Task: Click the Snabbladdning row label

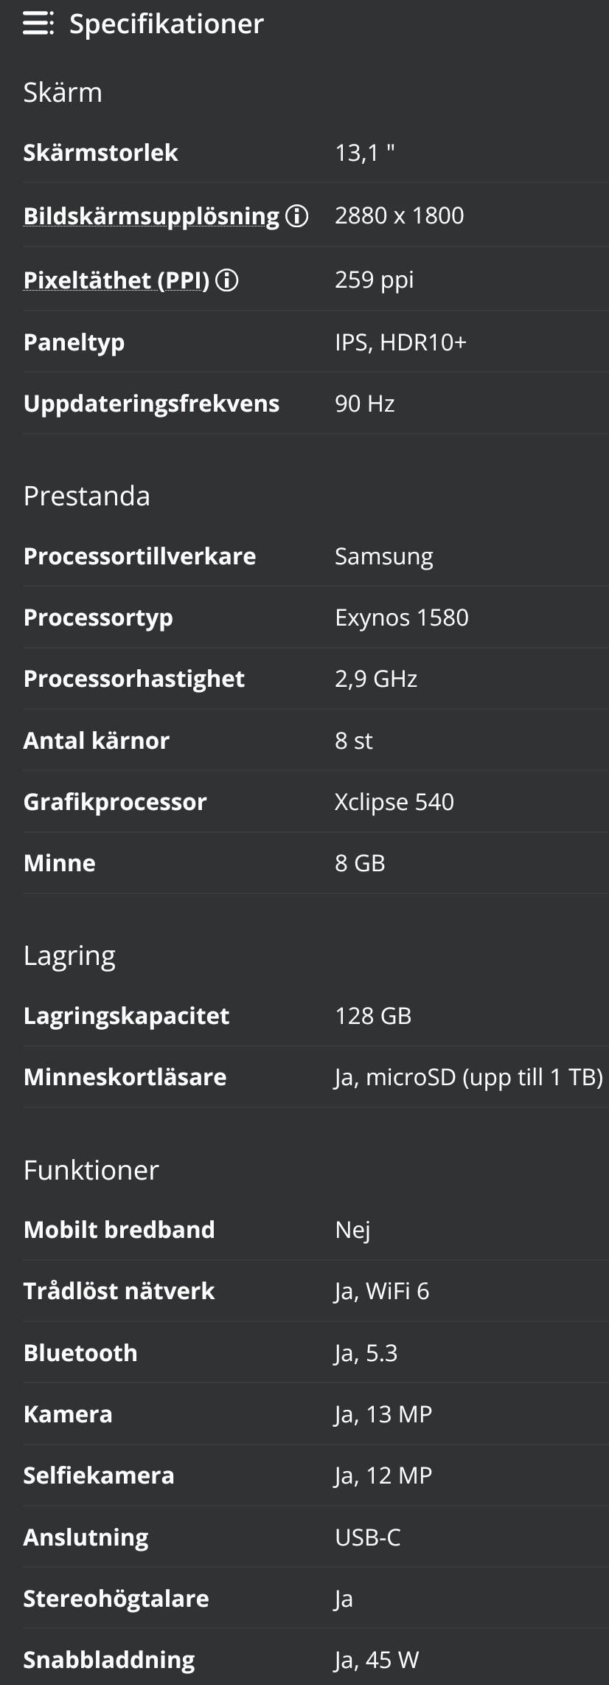Action: pos(109,1660)
